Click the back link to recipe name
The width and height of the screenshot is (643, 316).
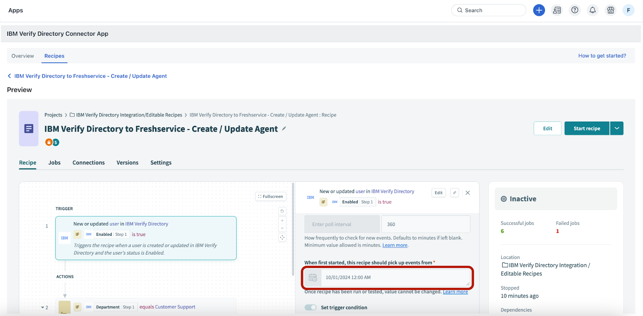click(90, 76)
